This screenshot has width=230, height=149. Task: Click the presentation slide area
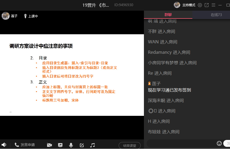(72, 75)
